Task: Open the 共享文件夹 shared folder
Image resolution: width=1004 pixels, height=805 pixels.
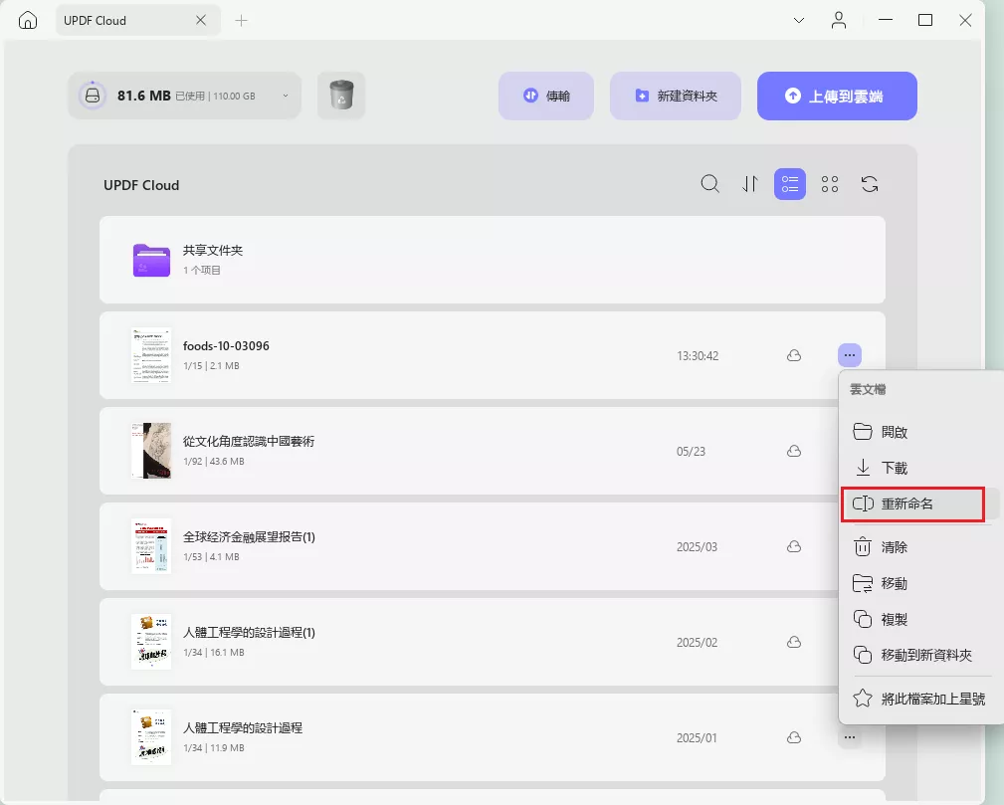Action: [x=493, y=260]
